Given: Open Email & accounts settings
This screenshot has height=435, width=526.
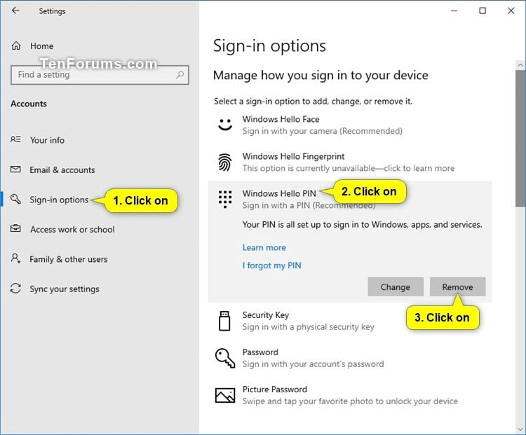Looking at the screenshot, I should 62,170.
